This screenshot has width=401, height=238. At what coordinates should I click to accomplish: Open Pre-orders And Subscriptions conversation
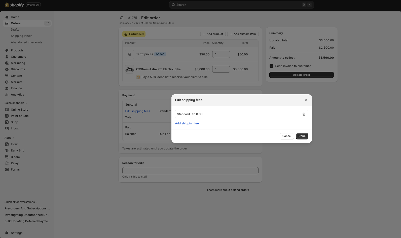pos(27,208)
